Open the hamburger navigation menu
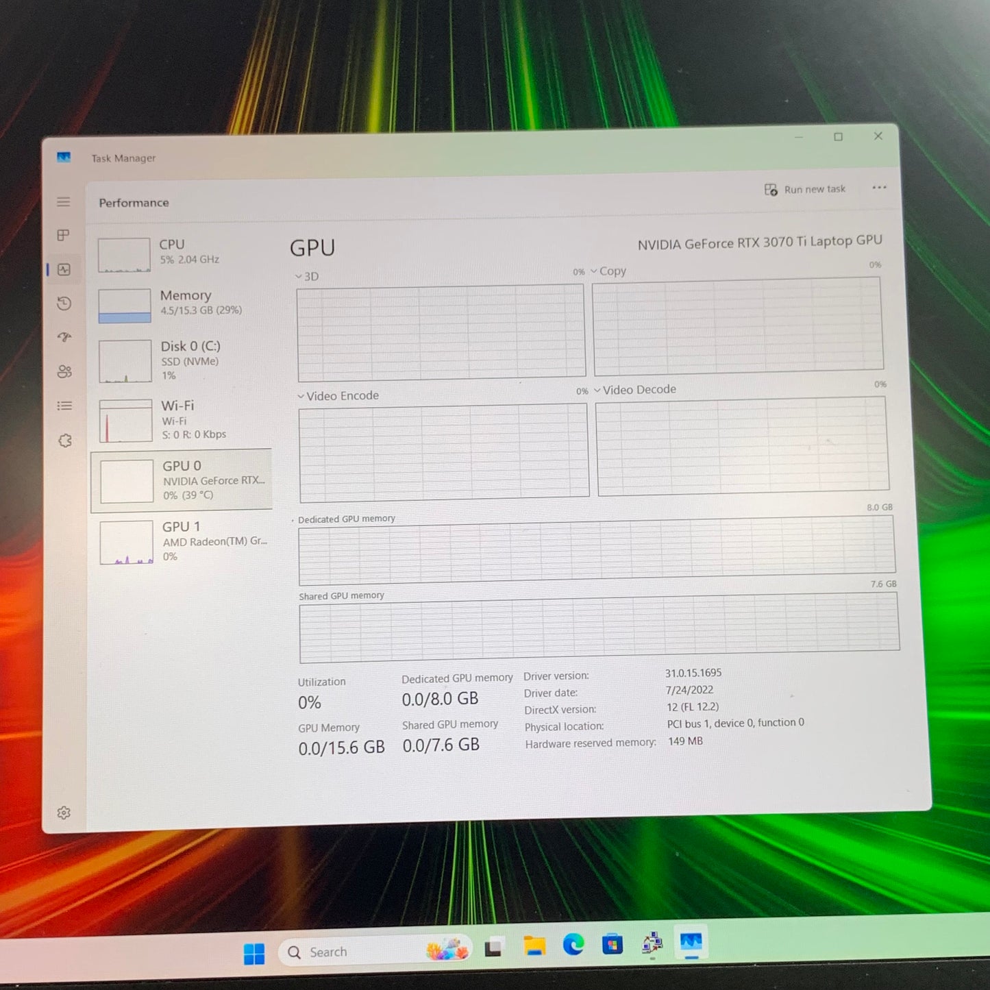 point(64,201)
